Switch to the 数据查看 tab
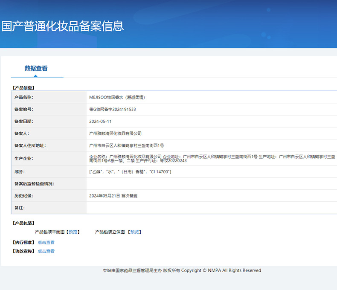The width and height of the screenshot is (337, 290). 36,68
